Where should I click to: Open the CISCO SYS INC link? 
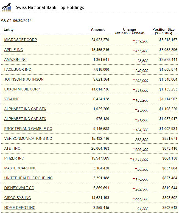(x=18, y=198)
